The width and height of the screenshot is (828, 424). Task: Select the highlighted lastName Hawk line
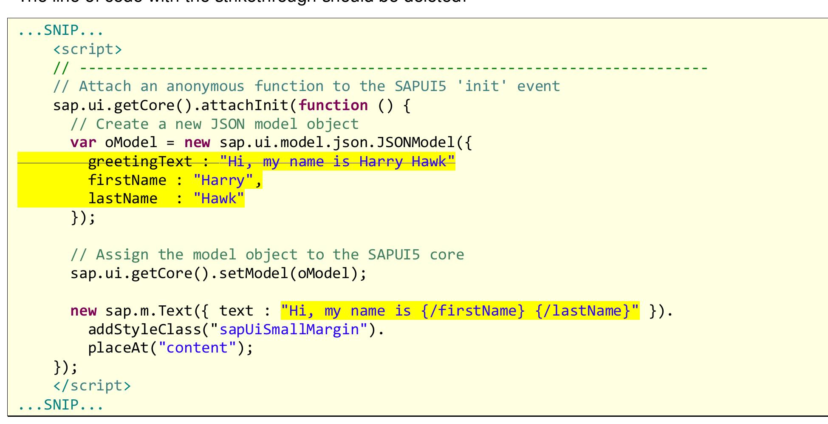166,198
